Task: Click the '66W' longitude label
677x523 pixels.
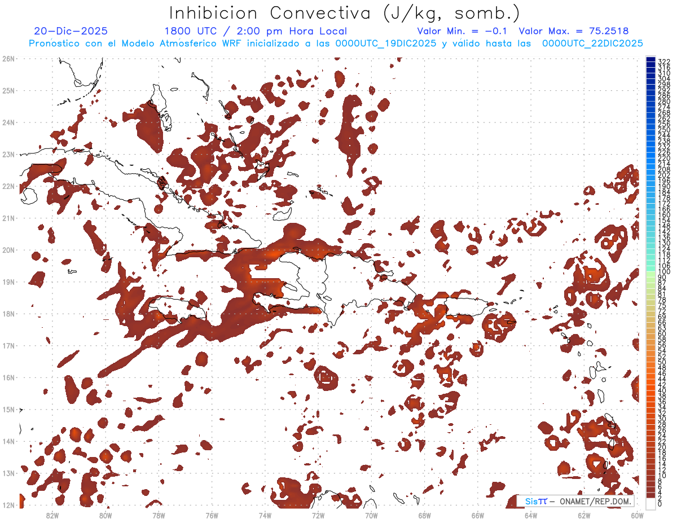Action: (x=478, y=515)
